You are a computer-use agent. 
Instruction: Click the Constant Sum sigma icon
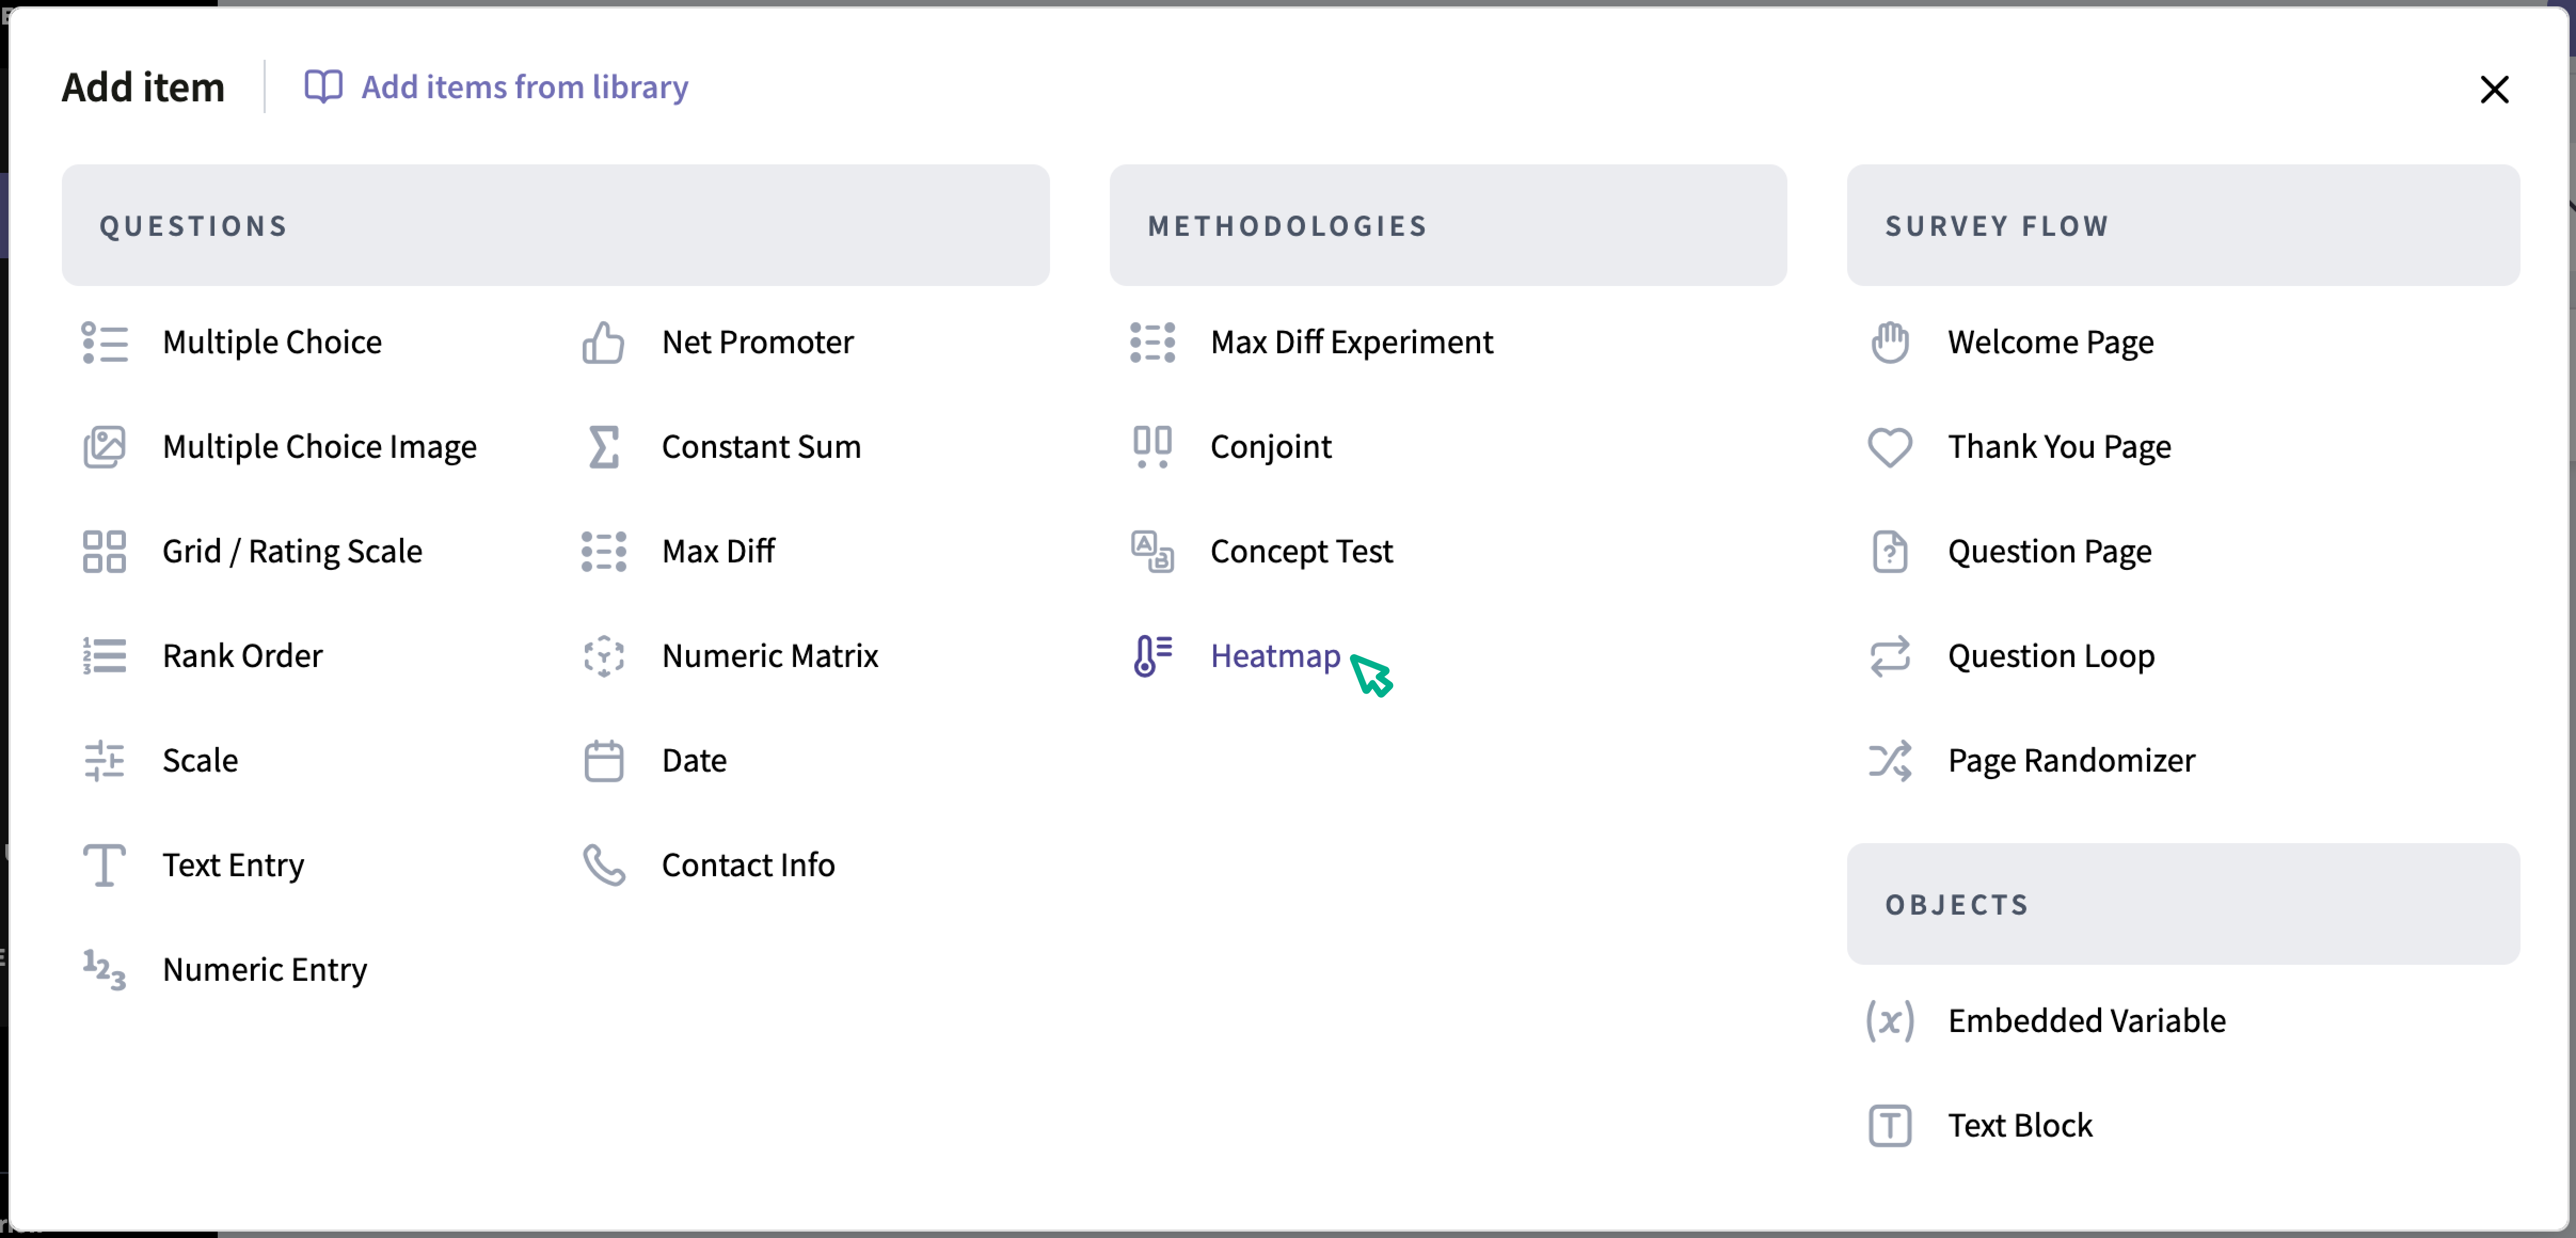click(603, 447)
